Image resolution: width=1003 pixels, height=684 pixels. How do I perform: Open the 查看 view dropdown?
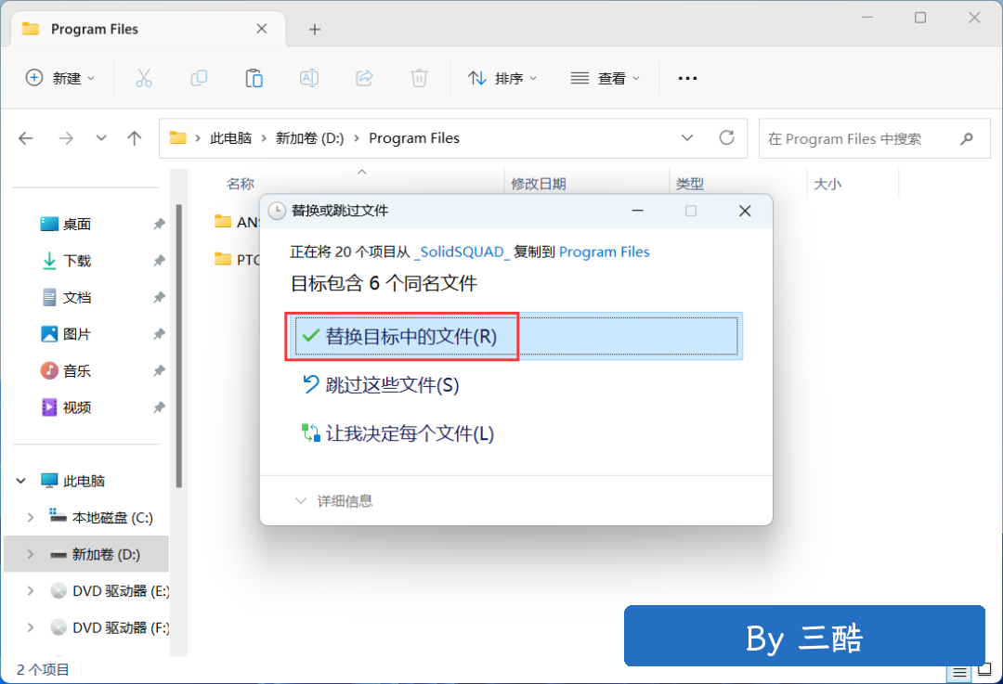pyautogui.click(x=606, y=79)
